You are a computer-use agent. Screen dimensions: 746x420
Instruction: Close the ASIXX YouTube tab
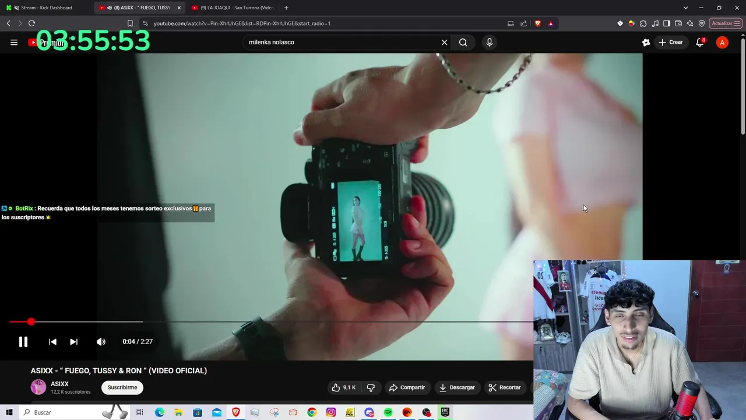click(179, 8)
